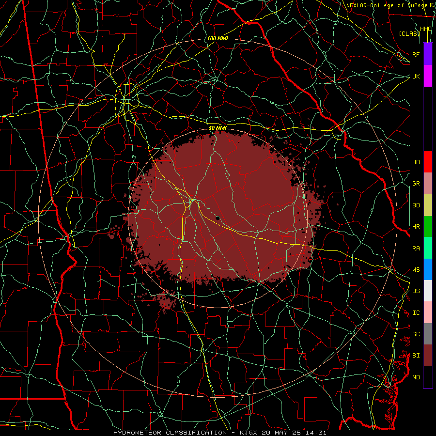This screenshot has width=436, height=436.
Task: Select the light pink IC legend swatch
Action: 428,312
